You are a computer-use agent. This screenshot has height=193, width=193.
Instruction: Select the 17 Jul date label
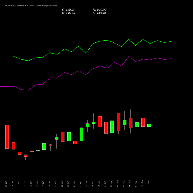[43, 184]
